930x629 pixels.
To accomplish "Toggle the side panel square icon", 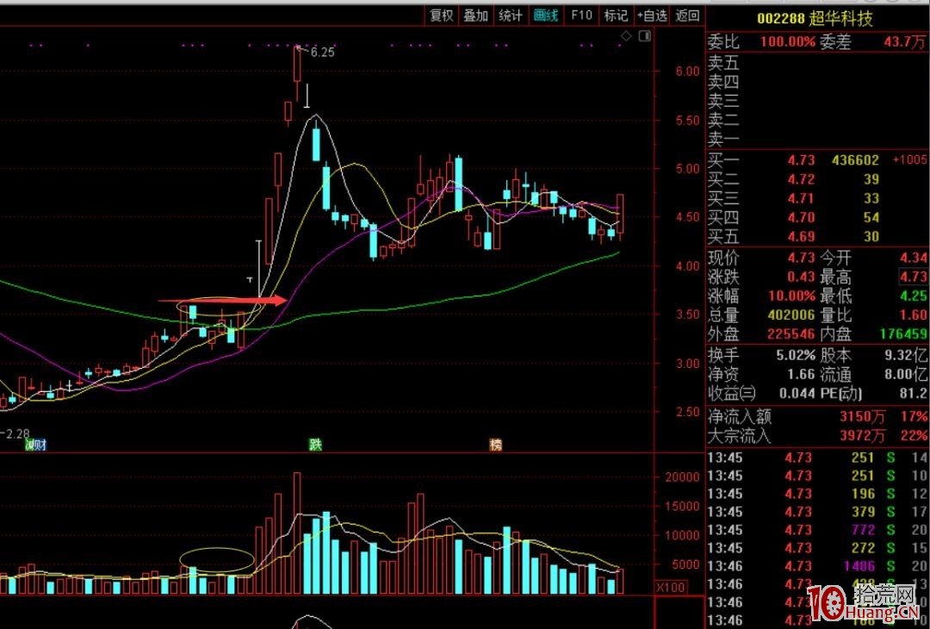I will (644, 37).
